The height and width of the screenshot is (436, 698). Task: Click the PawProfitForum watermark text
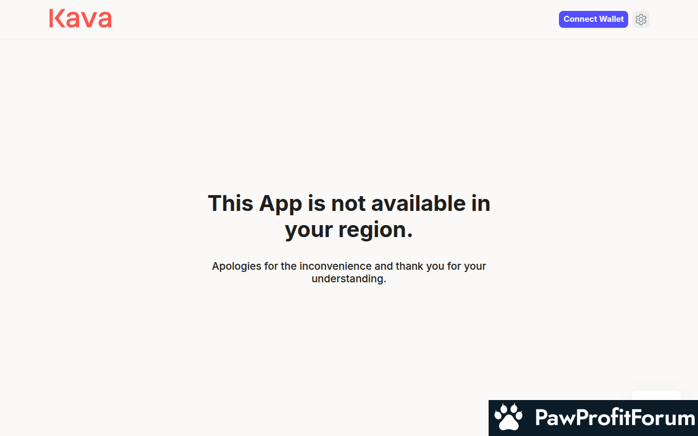(x=615, y=418)
